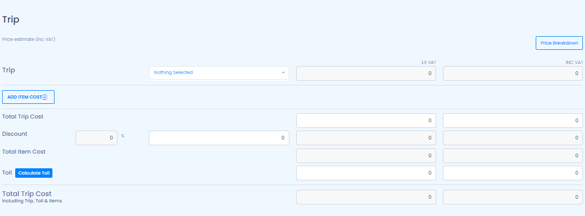Click the Trip row INC VAT field

click(x=513, y=73)
